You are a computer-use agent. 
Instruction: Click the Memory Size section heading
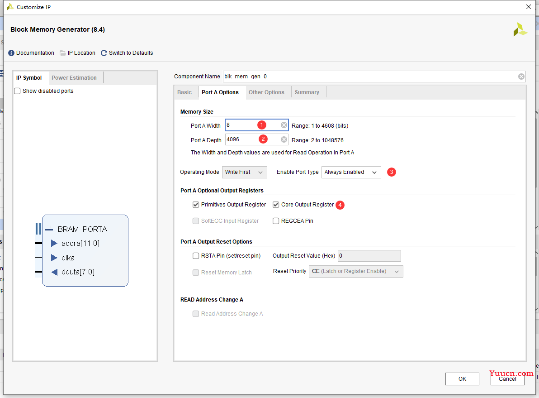(197, 112)
